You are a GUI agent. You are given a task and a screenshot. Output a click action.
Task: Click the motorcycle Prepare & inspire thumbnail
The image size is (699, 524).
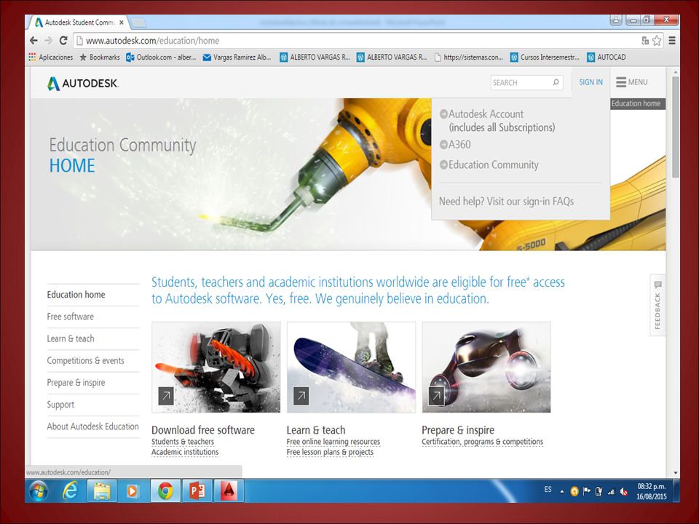[486, 367]
